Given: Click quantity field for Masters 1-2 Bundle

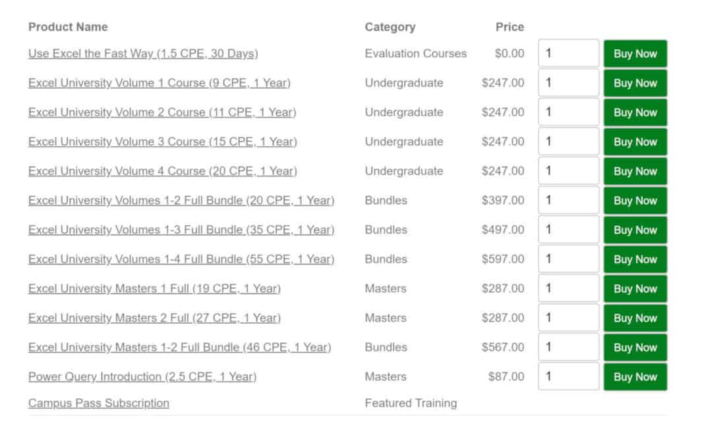Looking at the screenshot, I should [568, 347].
